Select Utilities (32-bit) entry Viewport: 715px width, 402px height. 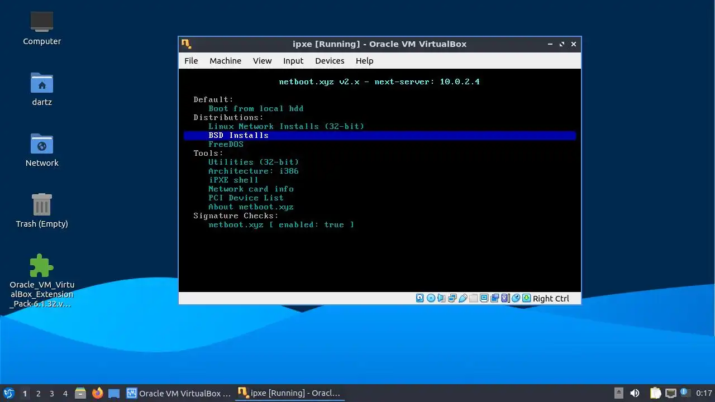254,162
